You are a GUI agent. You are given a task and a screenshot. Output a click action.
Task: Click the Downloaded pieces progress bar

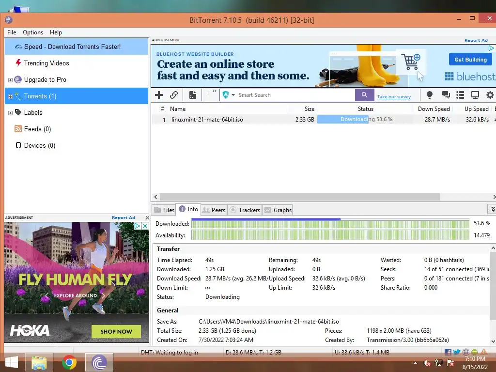330,224
